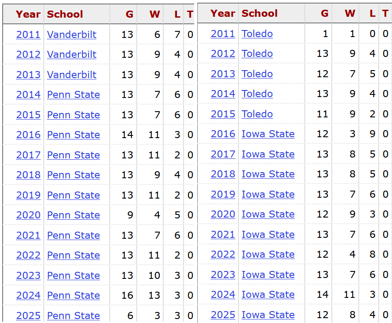Click the Toledo school link for 2015
The height and width of the screenshot is (323, 392).
(x=257, y=114)
